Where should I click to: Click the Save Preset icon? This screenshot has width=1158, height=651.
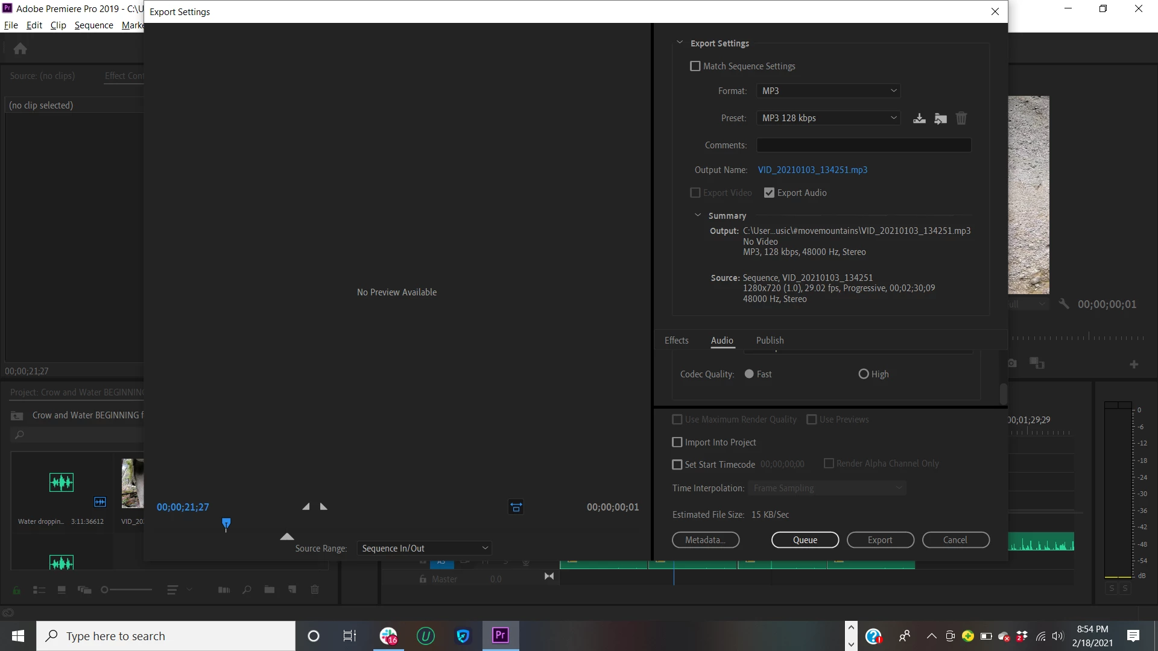(x=919, y=118)
